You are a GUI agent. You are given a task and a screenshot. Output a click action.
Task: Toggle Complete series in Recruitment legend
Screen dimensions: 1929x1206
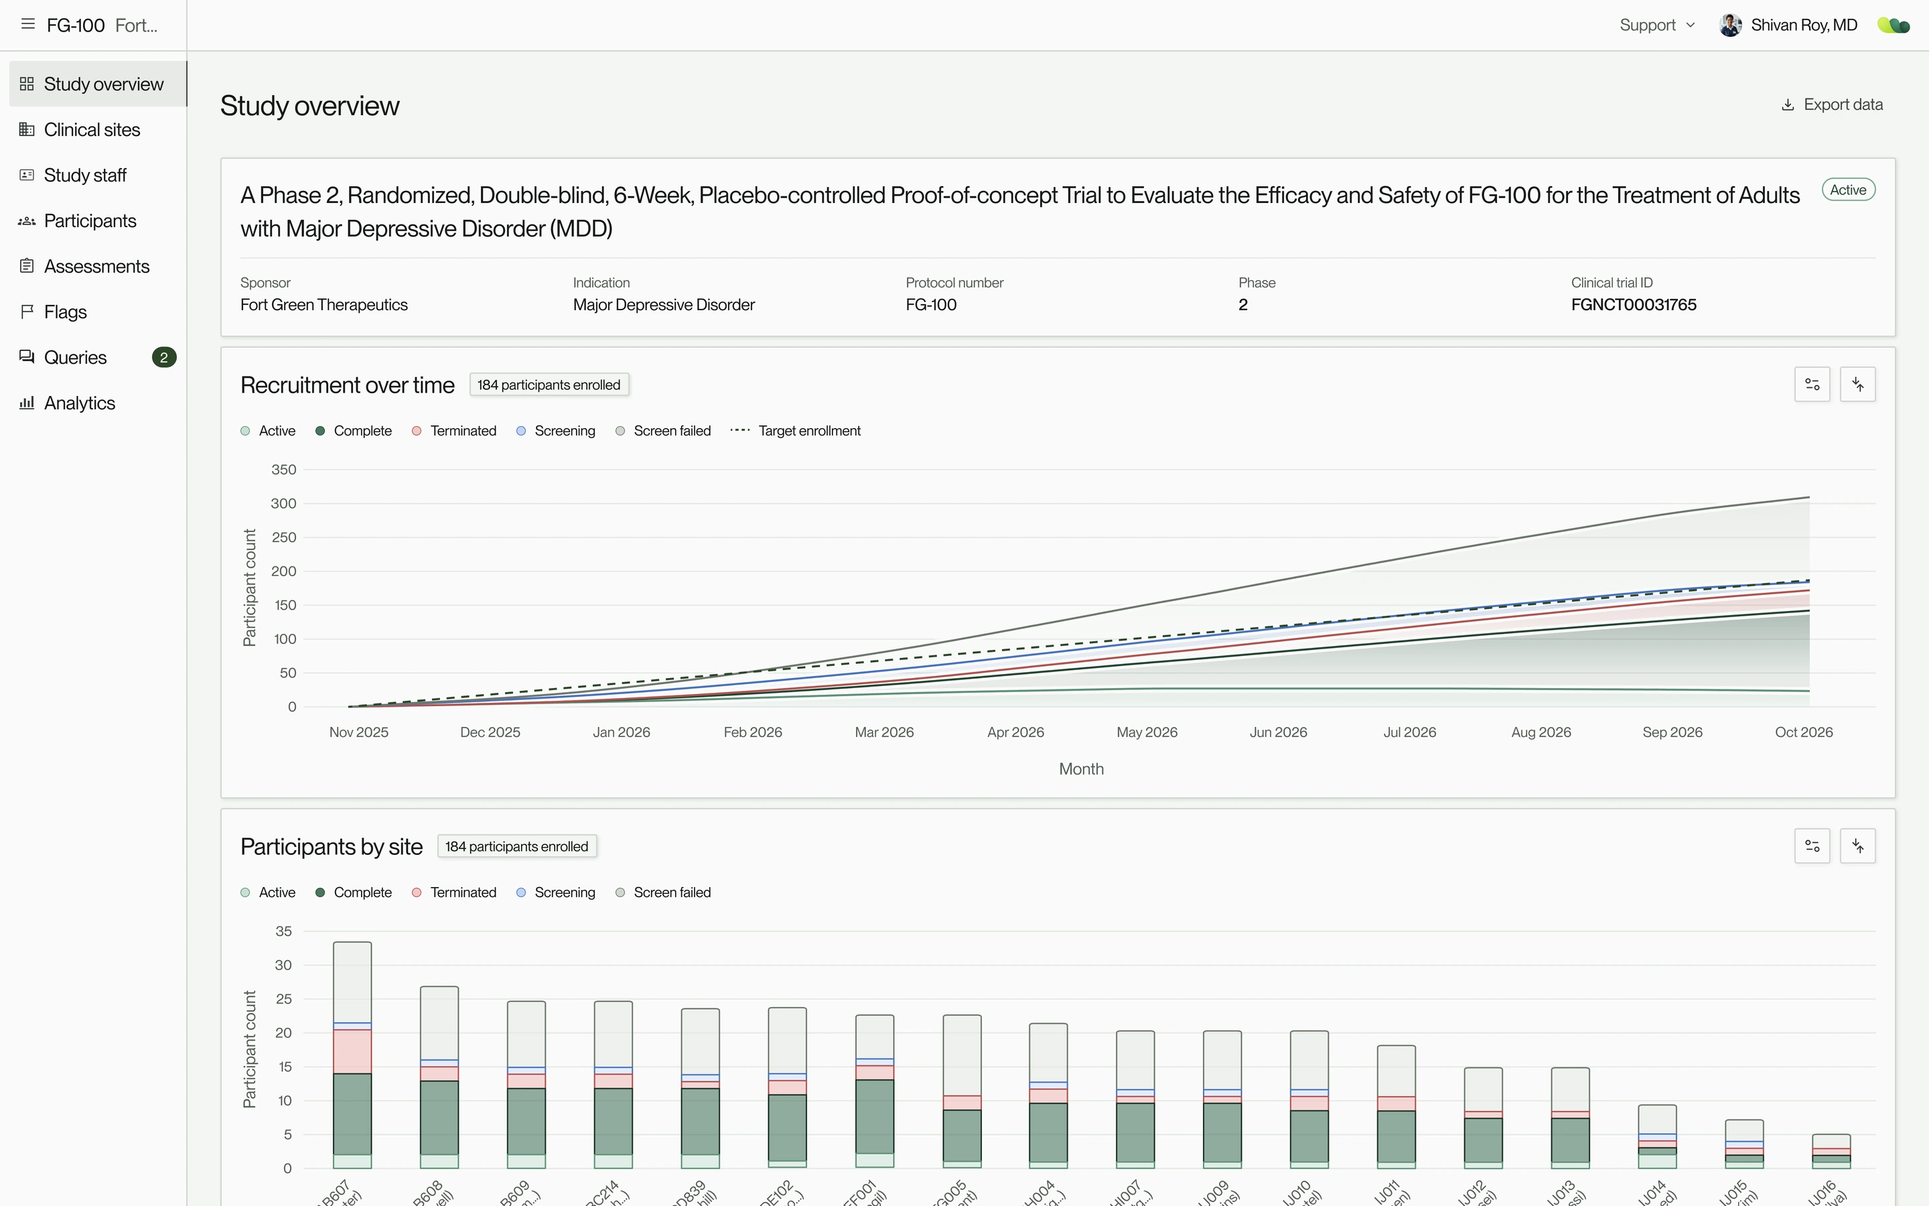pyautogui.click(x=353, y=431)
